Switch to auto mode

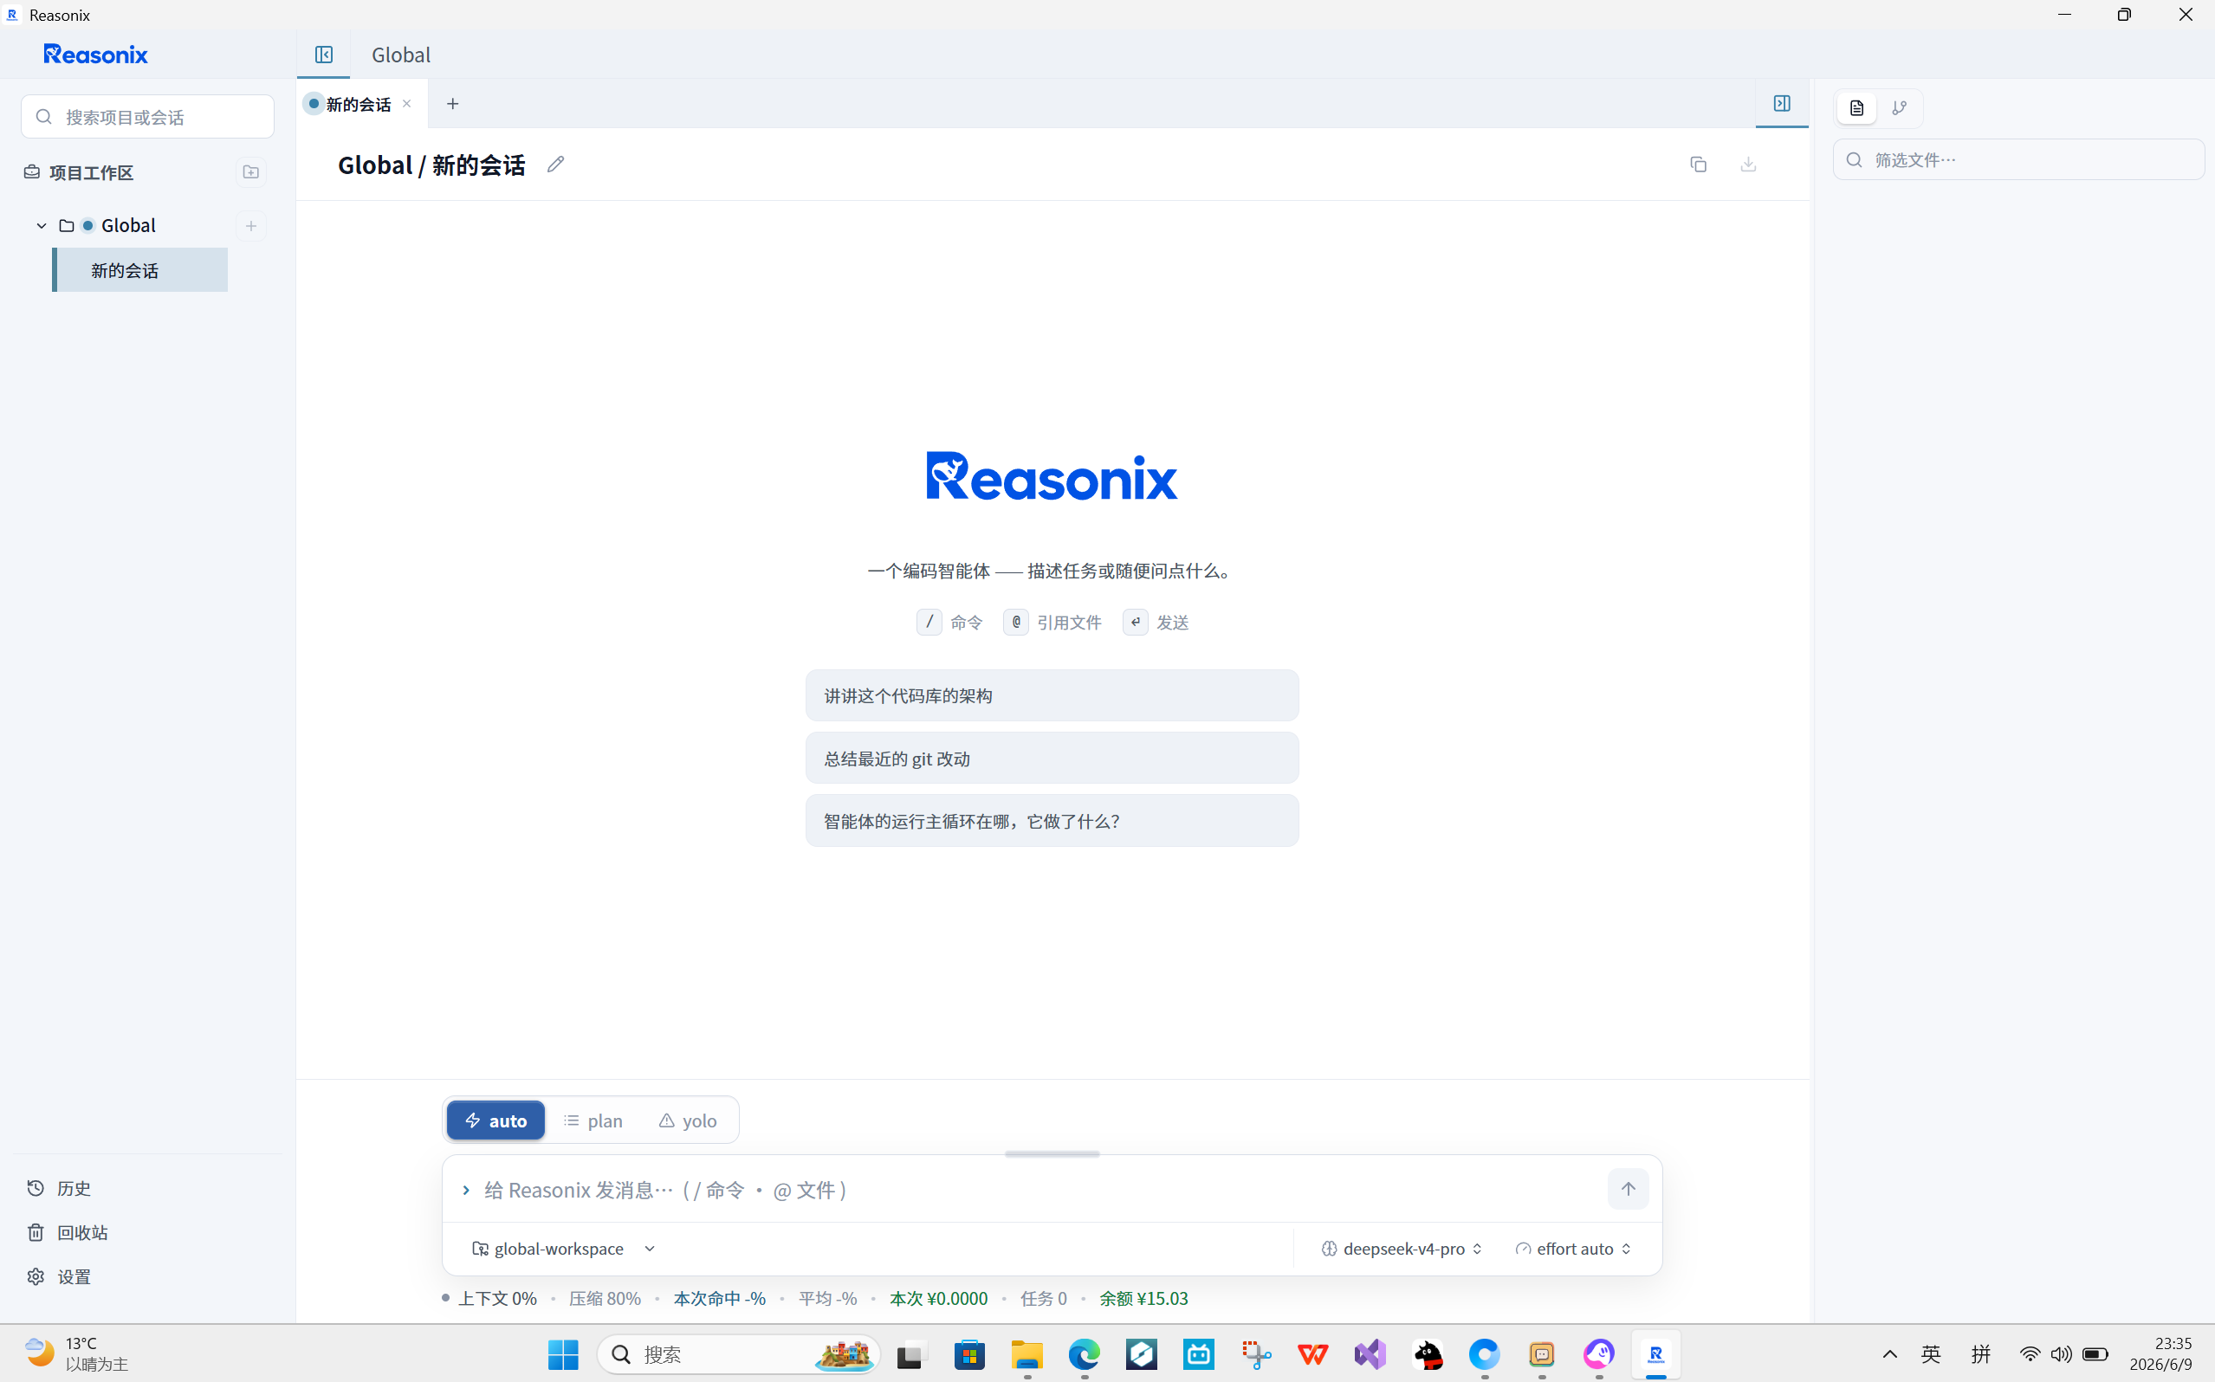(495, 1120)
